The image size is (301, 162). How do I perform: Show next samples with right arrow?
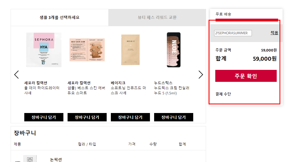click(200, 75)
